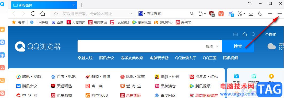Open 百度 bookmark in bookmarks bar
Viewport: 284px width, 98px height.
click(x=57, y=23)
